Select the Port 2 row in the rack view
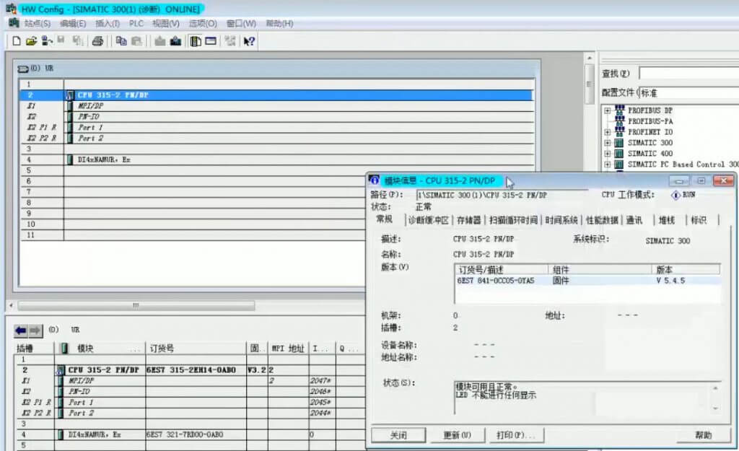The image size is (739, 451). (276, 139)
